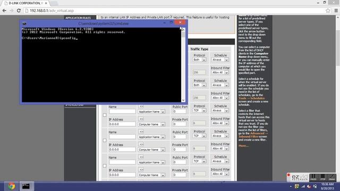Click the More... help link
Viewport: 340px width, 191px height.
click(243, 146)
